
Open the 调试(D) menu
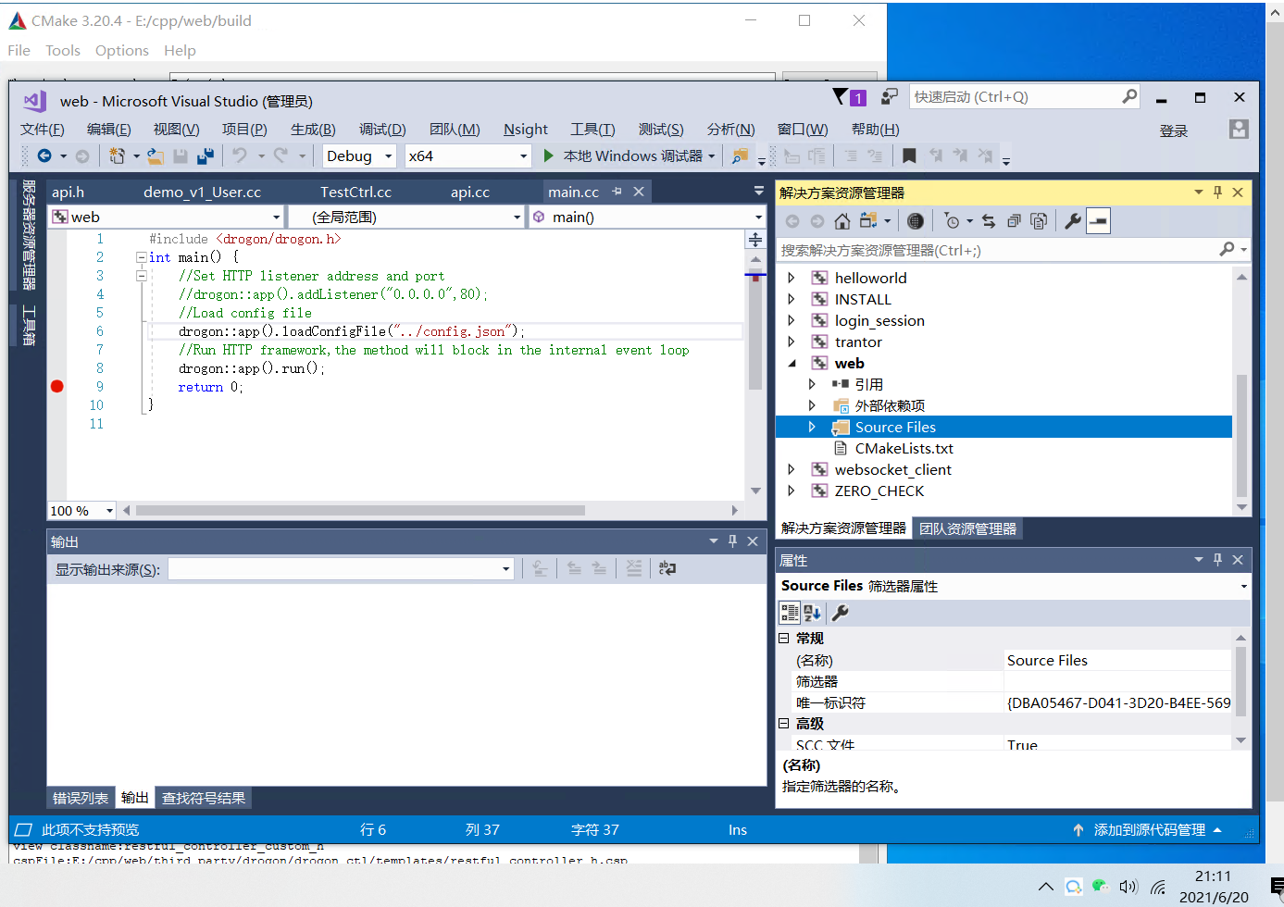[382, 129]
